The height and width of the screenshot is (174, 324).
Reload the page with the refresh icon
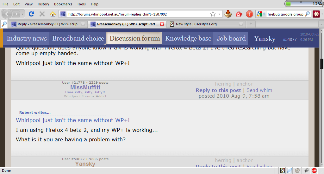point(31,14)
